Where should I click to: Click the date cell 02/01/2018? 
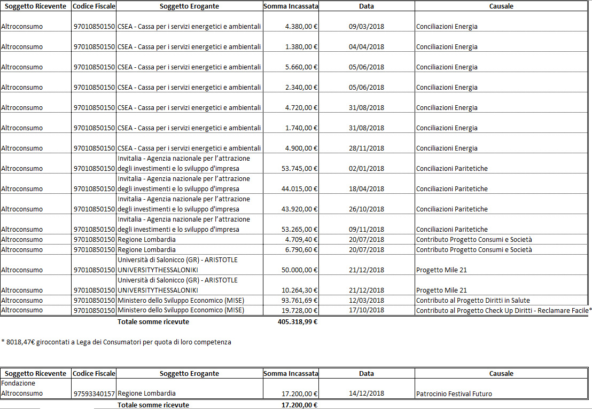366,169
